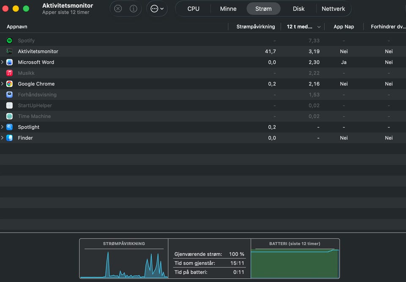Click the Time Machine app icon

click(x=9, y=116)
